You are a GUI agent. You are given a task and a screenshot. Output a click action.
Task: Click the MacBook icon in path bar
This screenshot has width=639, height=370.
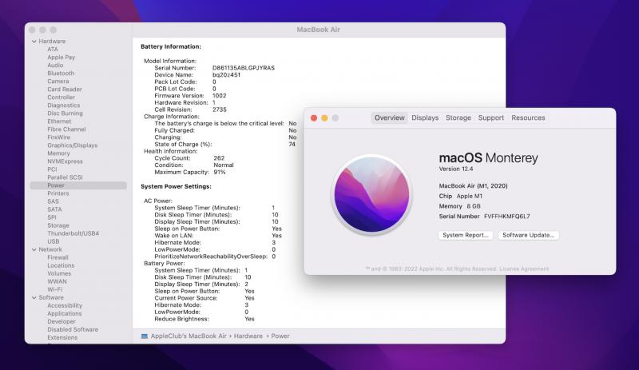pos(145,336)
